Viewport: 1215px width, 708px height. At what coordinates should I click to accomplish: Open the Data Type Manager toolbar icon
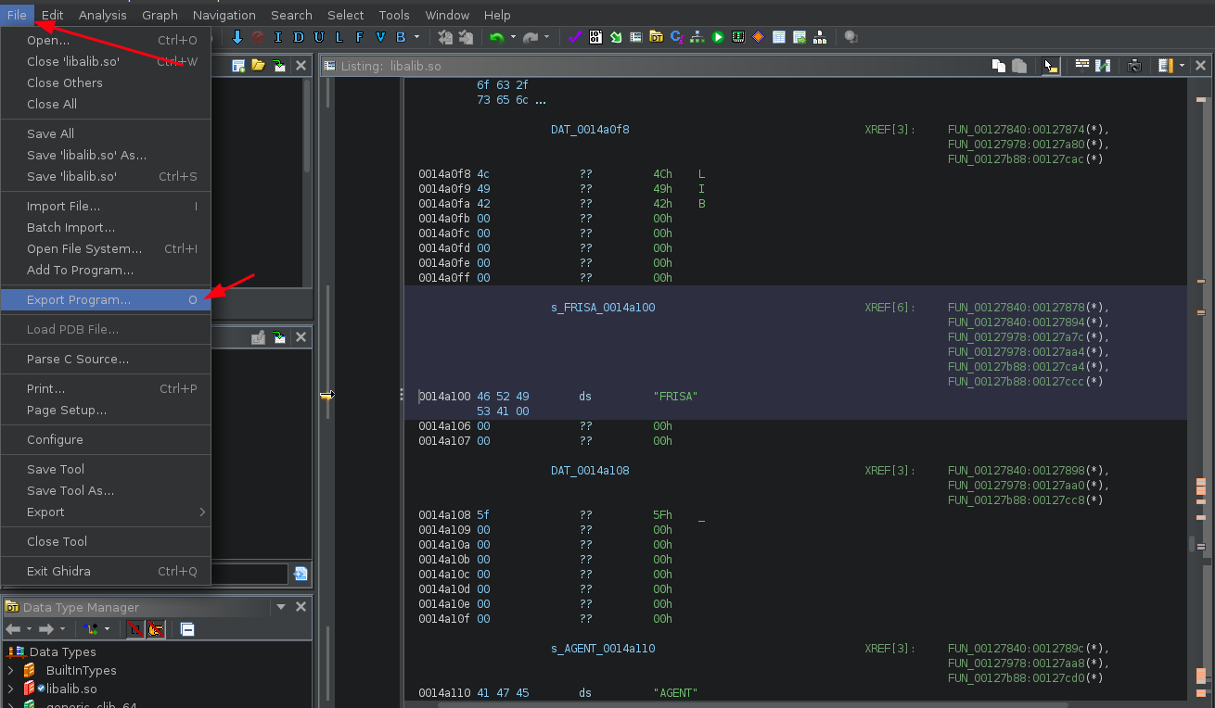[656, 37]
